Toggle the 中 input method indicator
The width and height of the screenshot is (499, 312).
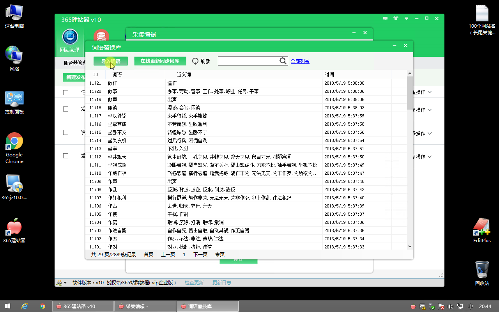[471, 307]
